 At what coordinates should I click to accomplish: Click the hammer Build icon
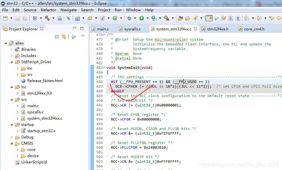(47, 18)
